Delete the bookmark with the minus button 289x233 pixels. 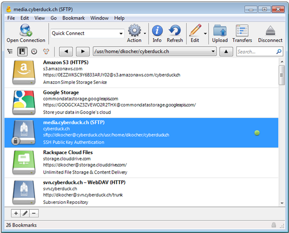point(34,213)
